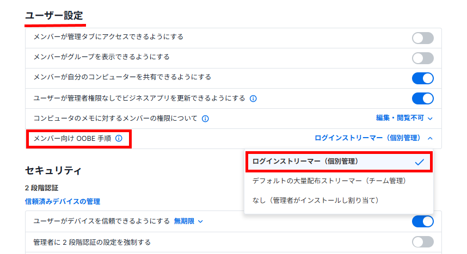Click メンバーが管理タブにアクセスできるようにする text
The image size is (467, 254).
[x=108, y=37]
